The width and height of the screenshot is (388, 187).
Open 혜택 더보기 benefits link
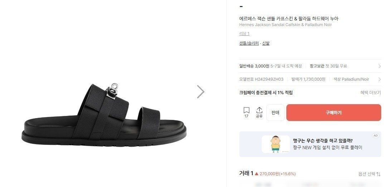tap(370, 93)
